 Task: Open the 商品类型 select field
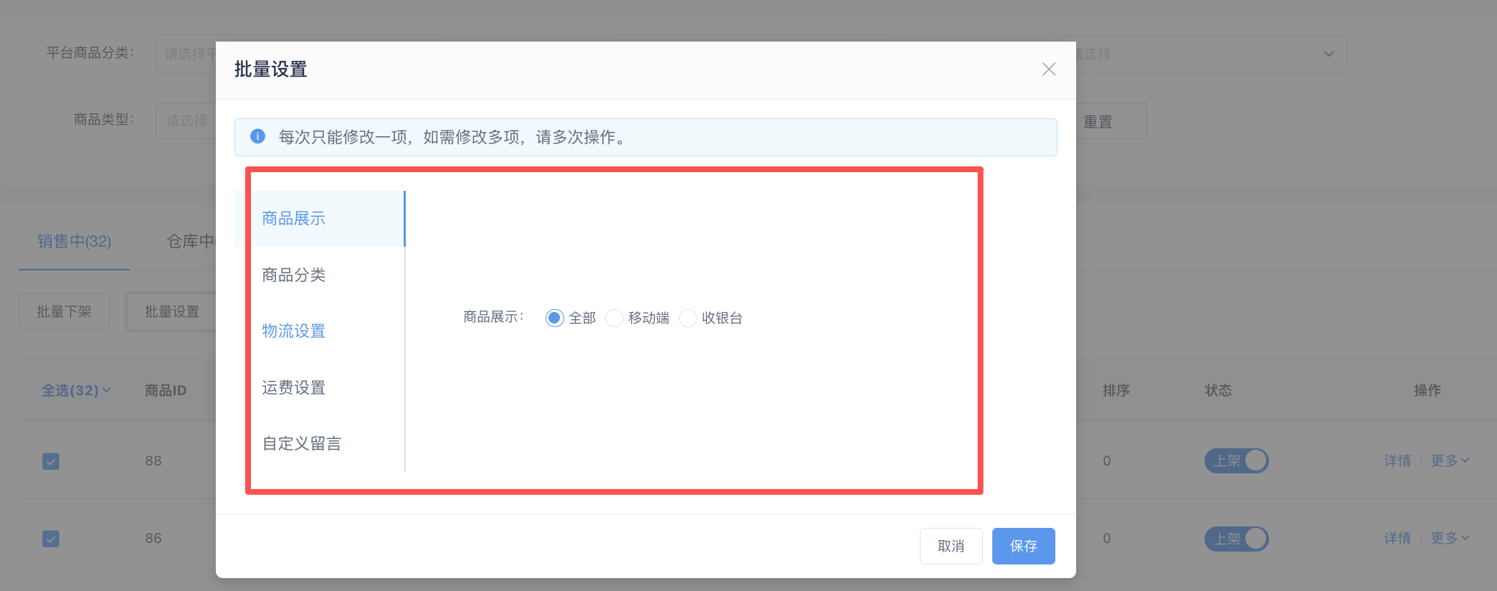pos(186,120)
